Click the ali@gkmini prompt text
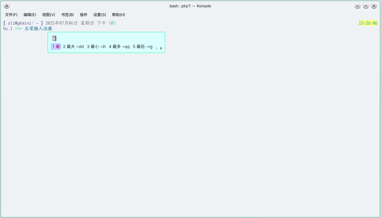This screenshot has width=381, height=218. pyautogui.click(x=20, y=23)
